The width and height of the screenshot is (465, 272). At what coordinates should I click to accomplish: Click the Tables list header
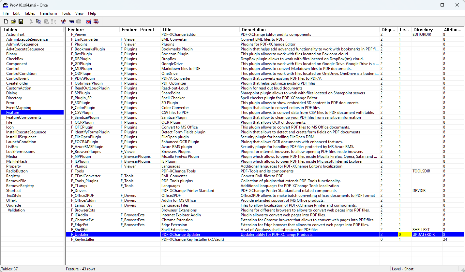[33, 30]
